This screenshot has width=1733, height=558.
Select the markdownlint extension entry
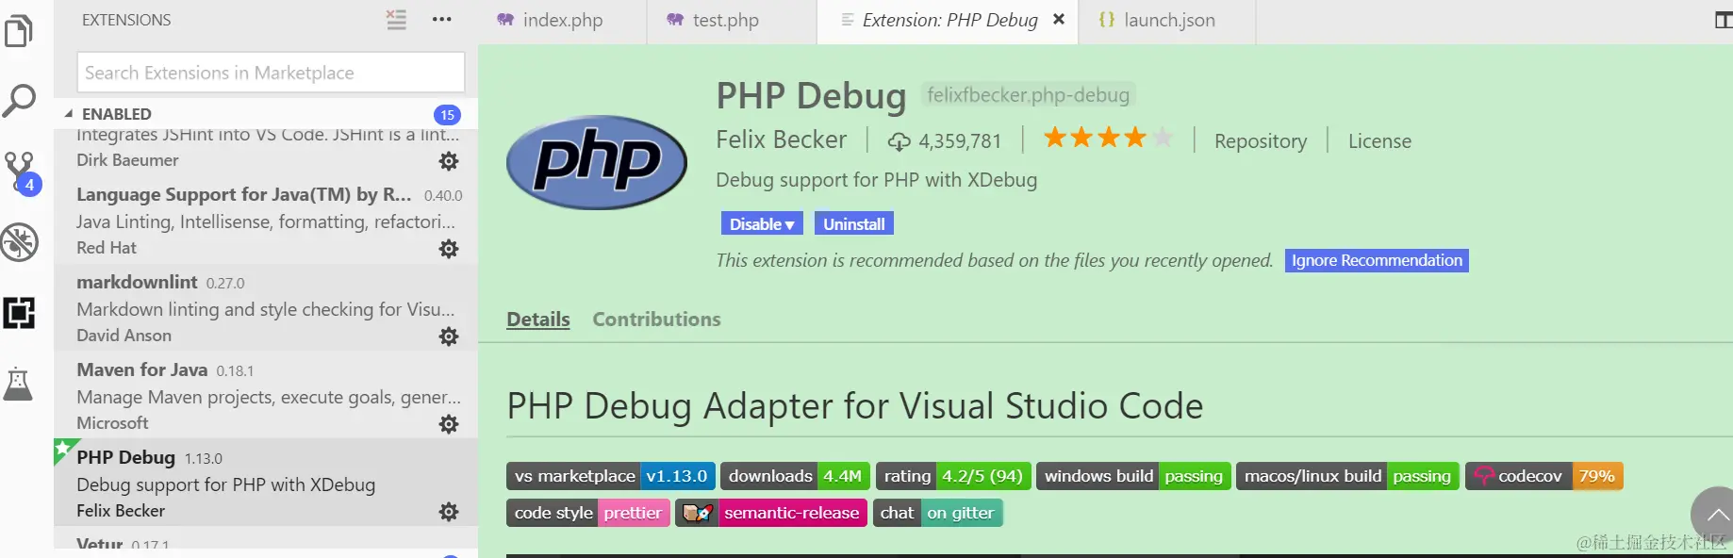266,308
